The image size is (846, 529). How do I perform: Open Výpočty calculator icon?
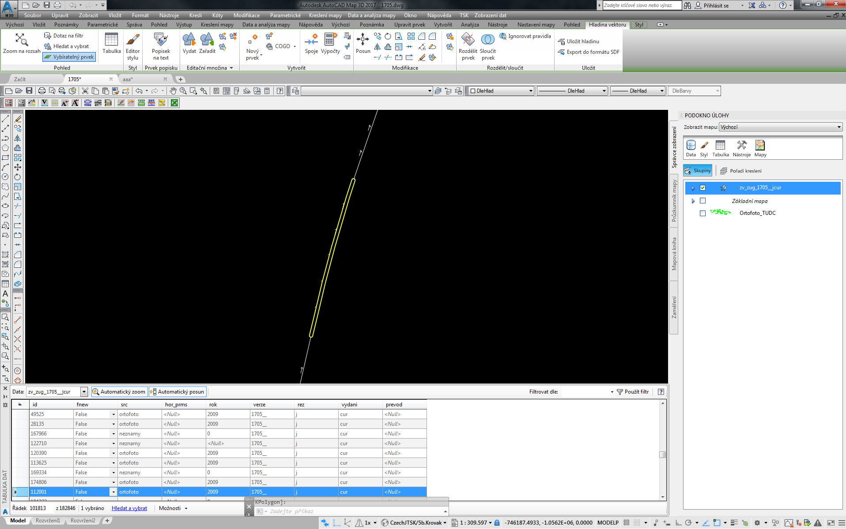[330, 44]
